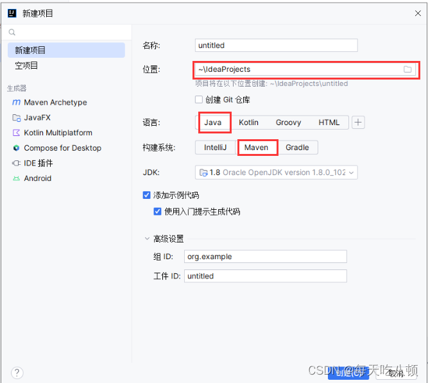Click the 名称 project name field

(276, 46)
